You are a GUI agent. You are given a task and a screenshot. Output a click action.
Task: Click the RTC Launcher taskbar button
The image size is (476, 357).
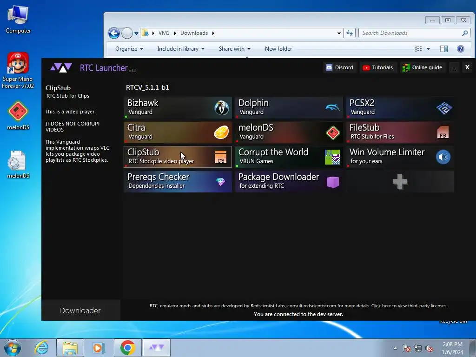(x=157, y=348)
